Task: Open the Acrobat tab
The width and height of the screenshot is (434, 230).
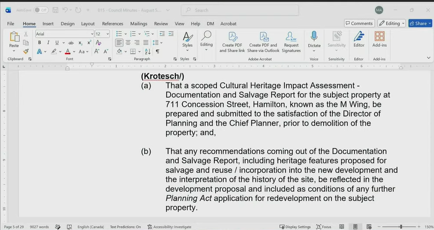Action: 228,24
